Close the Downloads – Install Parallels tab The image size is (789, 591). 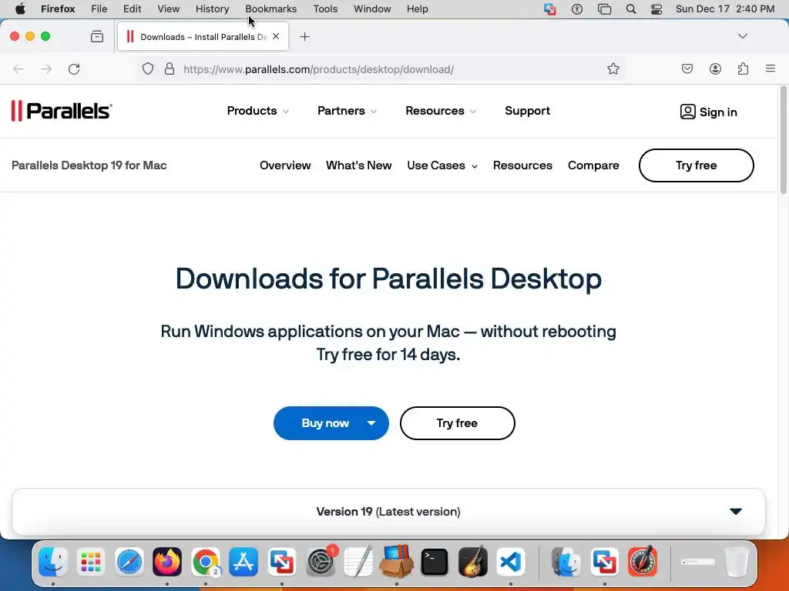coord(276,36)
